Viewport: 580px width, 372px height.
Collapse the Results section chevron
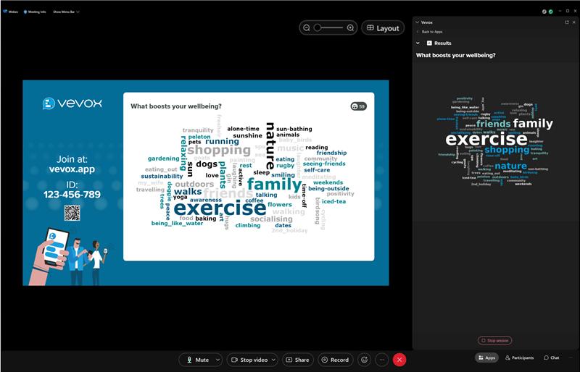pos(418,43)
